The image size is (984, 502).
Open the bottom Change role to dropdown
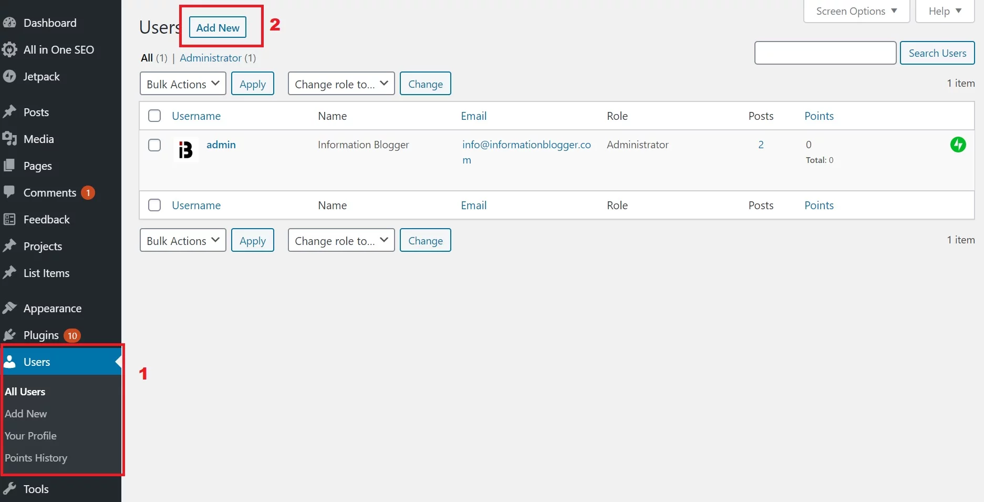coord(341,240)
